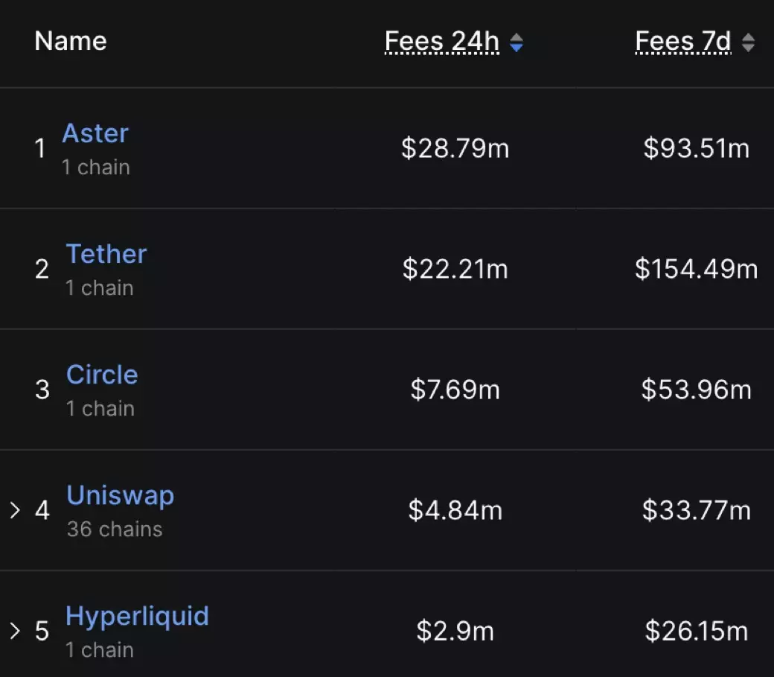Click the sort arrows beside Fees 7d
774x677 pixels.
[x=748, y=43]
